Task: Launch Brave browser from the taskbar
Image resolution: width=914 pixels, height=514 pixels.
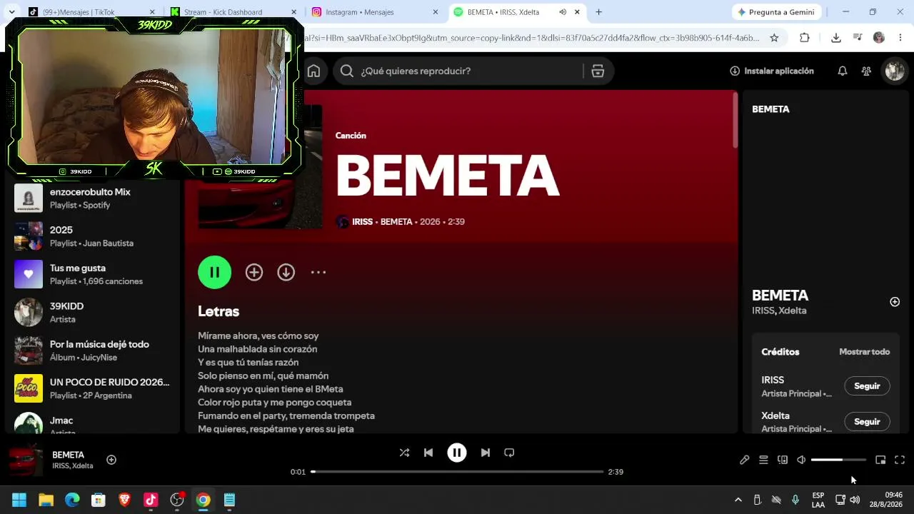Action: tap(125, 500)
